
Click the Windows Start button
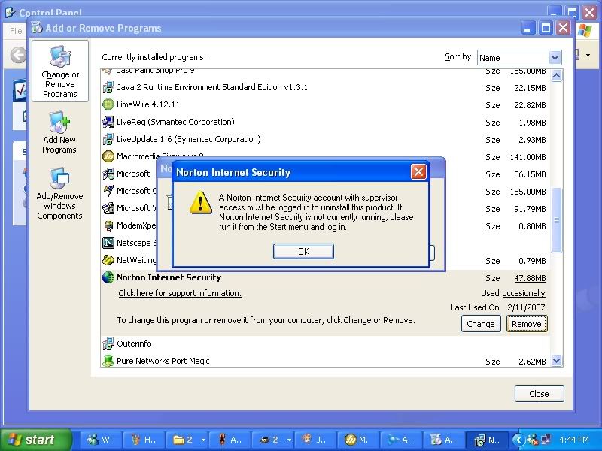point(35,440)
